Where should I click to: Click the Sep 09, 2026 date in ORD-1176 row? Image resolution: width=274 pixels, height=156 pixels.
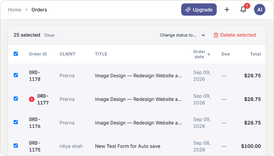(x=202, y=123)
